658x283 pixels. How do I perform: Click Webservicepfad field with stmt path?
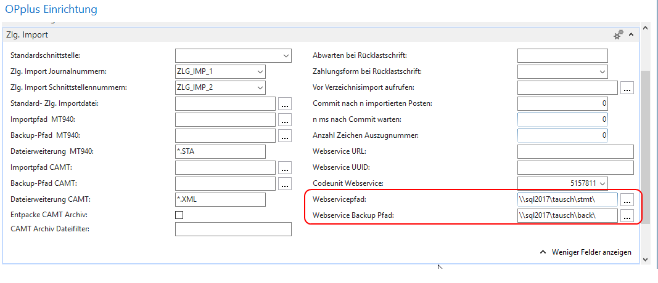567,200
